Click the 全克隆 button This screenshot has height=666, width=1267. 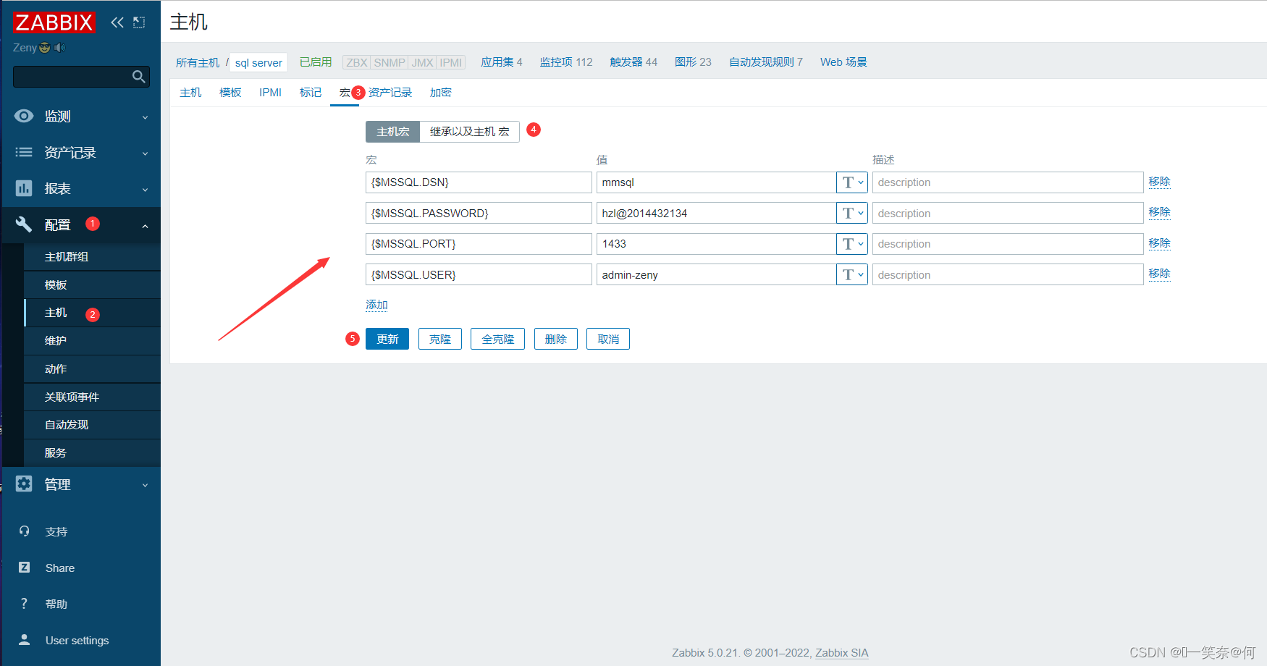498,339
